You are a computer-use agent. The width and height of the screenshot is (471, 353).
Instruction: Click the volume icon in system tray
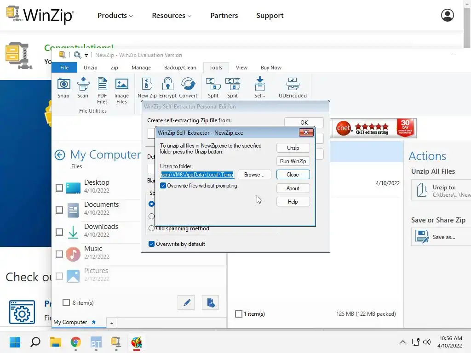click(x=426, y=342)
